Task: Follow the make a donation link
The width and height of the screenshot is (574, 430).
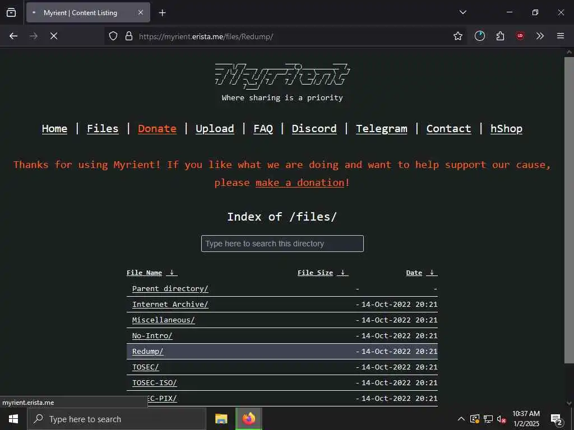Action: 300,183
